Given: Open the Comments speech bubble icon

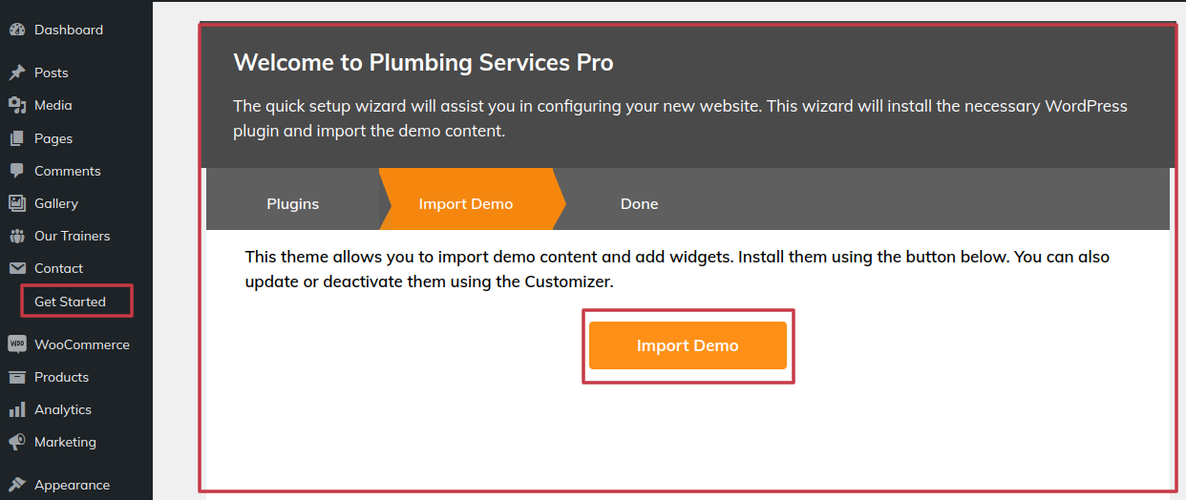Looking at the screenshot, I should [16, 171].
